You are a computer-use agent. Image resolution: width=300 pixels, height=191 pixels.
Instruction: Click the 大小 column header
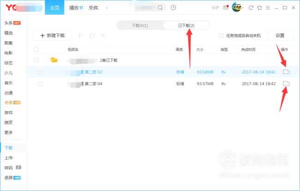(x=200, y=49)
